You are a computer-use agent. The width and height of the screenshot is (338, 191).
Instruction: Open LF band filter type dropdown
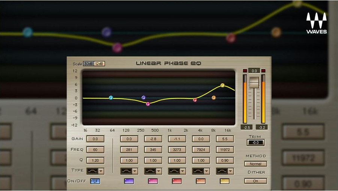coord(101,171)
